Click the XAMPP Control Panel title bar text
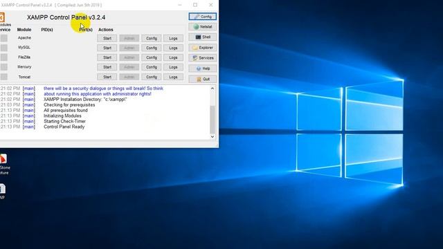The height and width of the screenshot is (249, 443). click(x=51, y=5)
